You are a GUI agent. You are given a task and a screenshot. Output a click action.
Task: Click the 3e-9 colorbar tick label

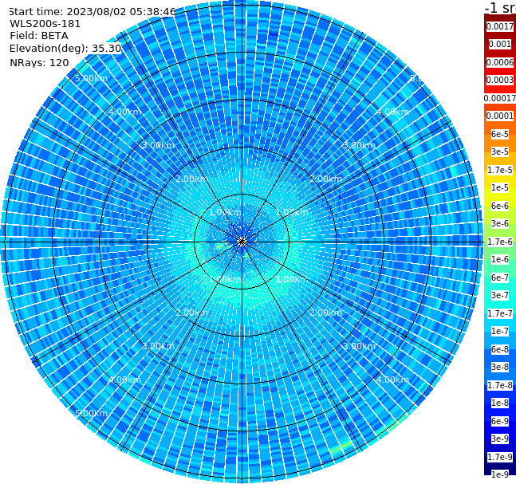coord(500,439)
